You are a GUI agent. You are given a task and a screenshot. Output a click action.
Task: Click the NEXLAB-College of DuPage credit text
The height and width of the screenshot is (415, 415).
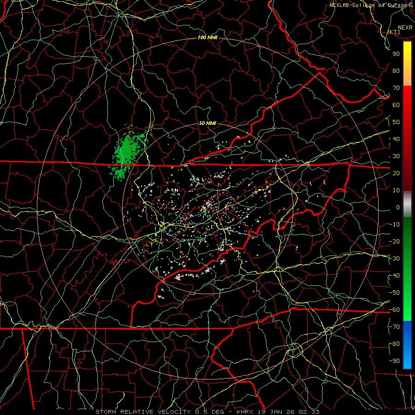coord(371,5)
